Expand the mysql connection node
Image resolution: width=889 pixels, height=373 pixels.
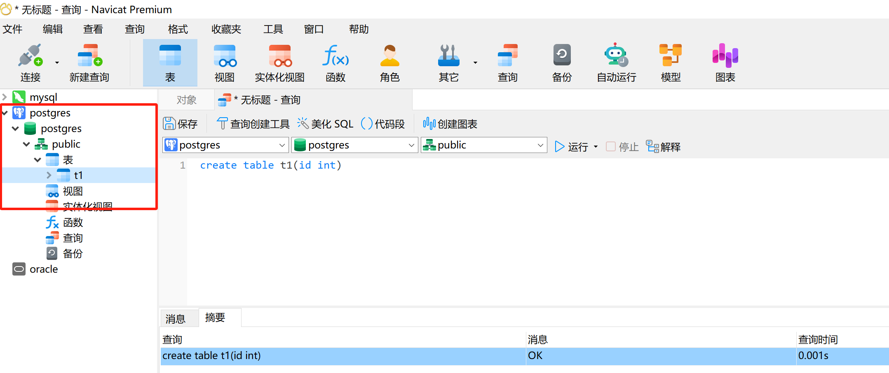point(5,97)
